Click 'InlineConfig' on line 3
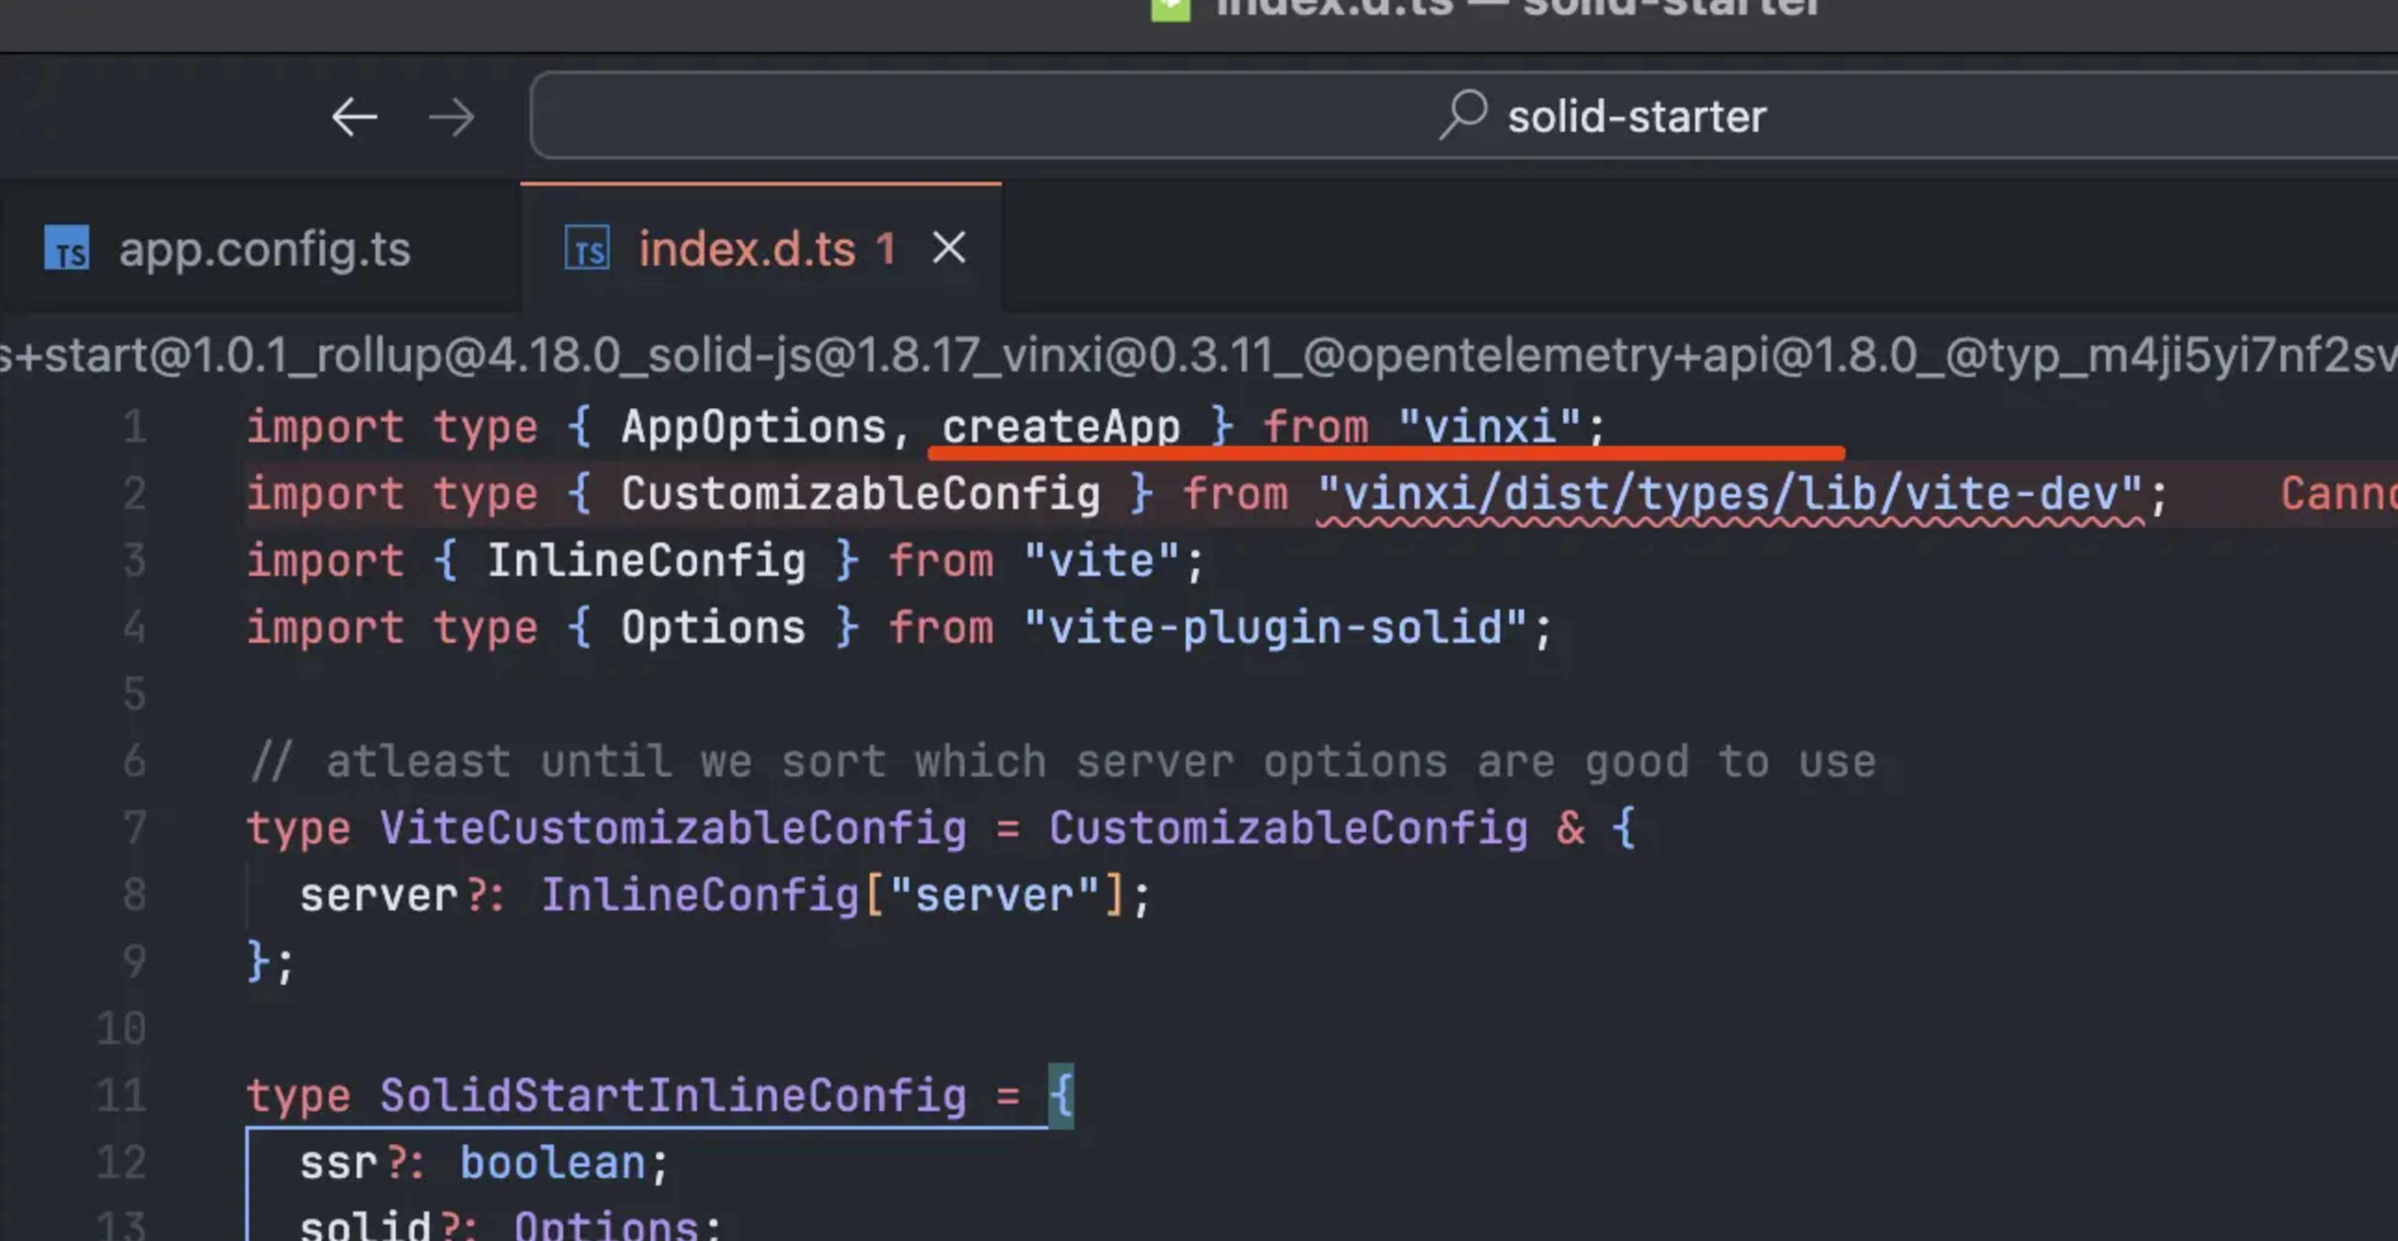This screenshot has height=1241, width=2398. (x=646, y=561)
